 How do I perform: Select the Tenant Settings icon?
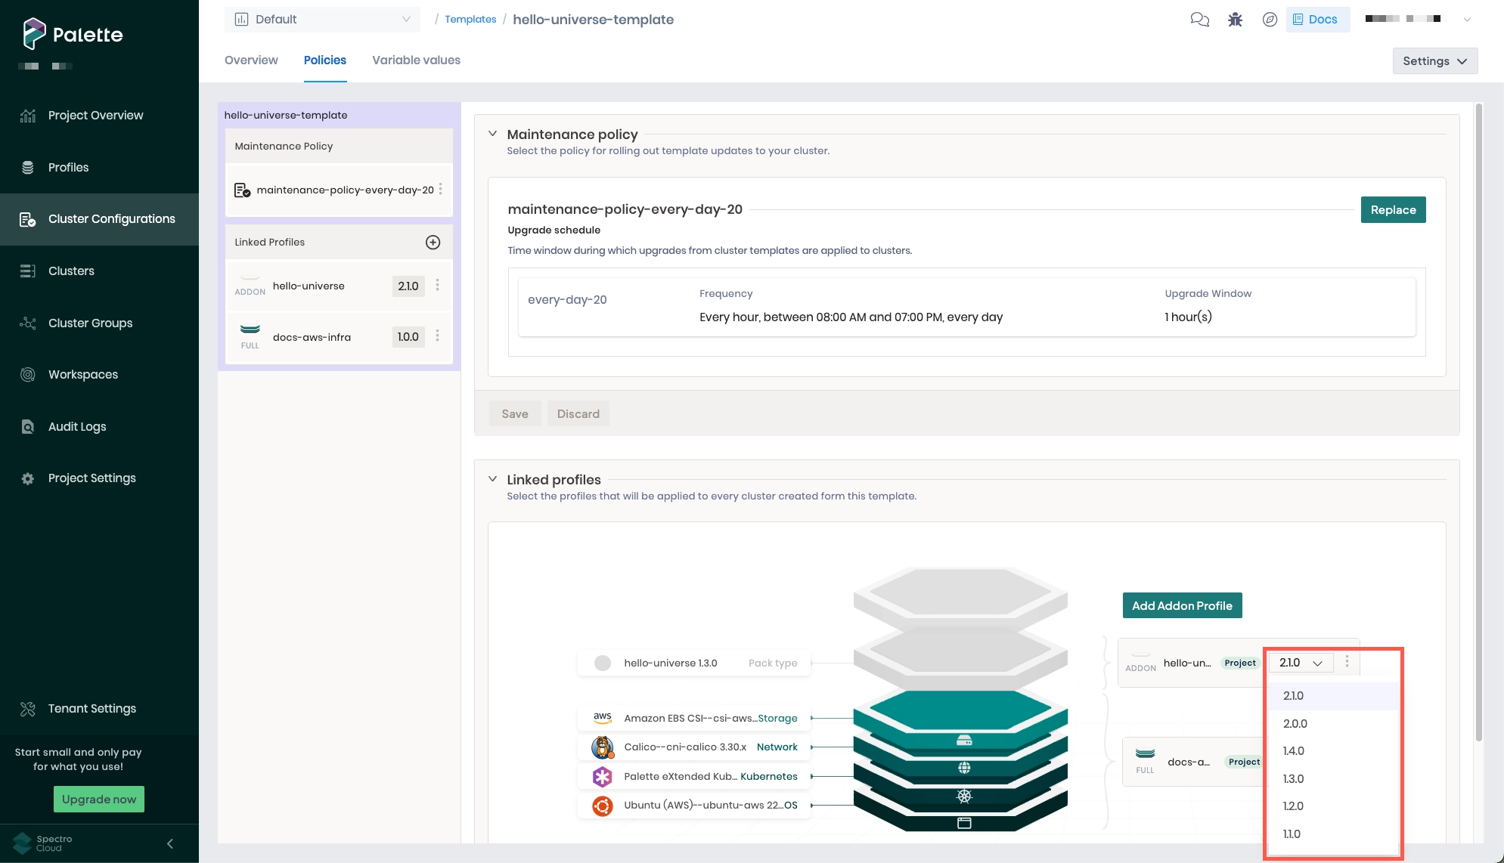[28, 708]
